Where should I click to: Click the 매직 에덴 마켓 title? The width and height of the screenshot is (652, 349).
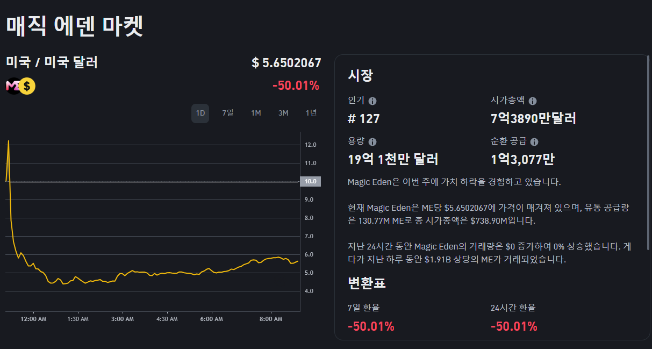pos(73,24)
